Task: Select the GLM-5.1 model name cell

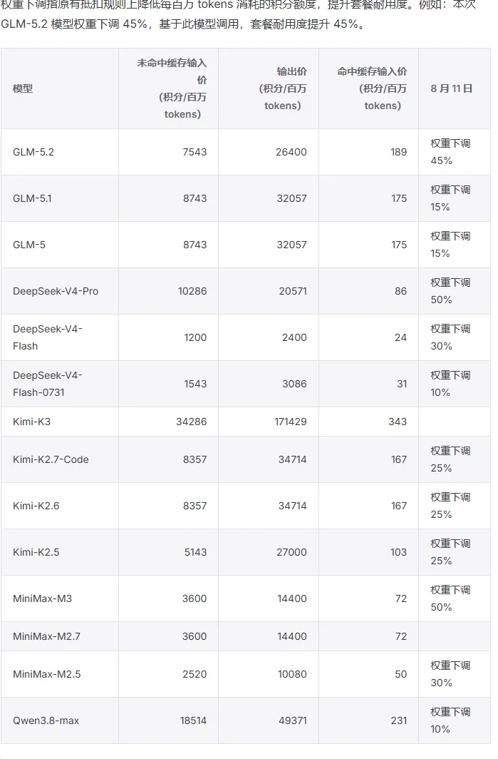Action: (59, 198)
